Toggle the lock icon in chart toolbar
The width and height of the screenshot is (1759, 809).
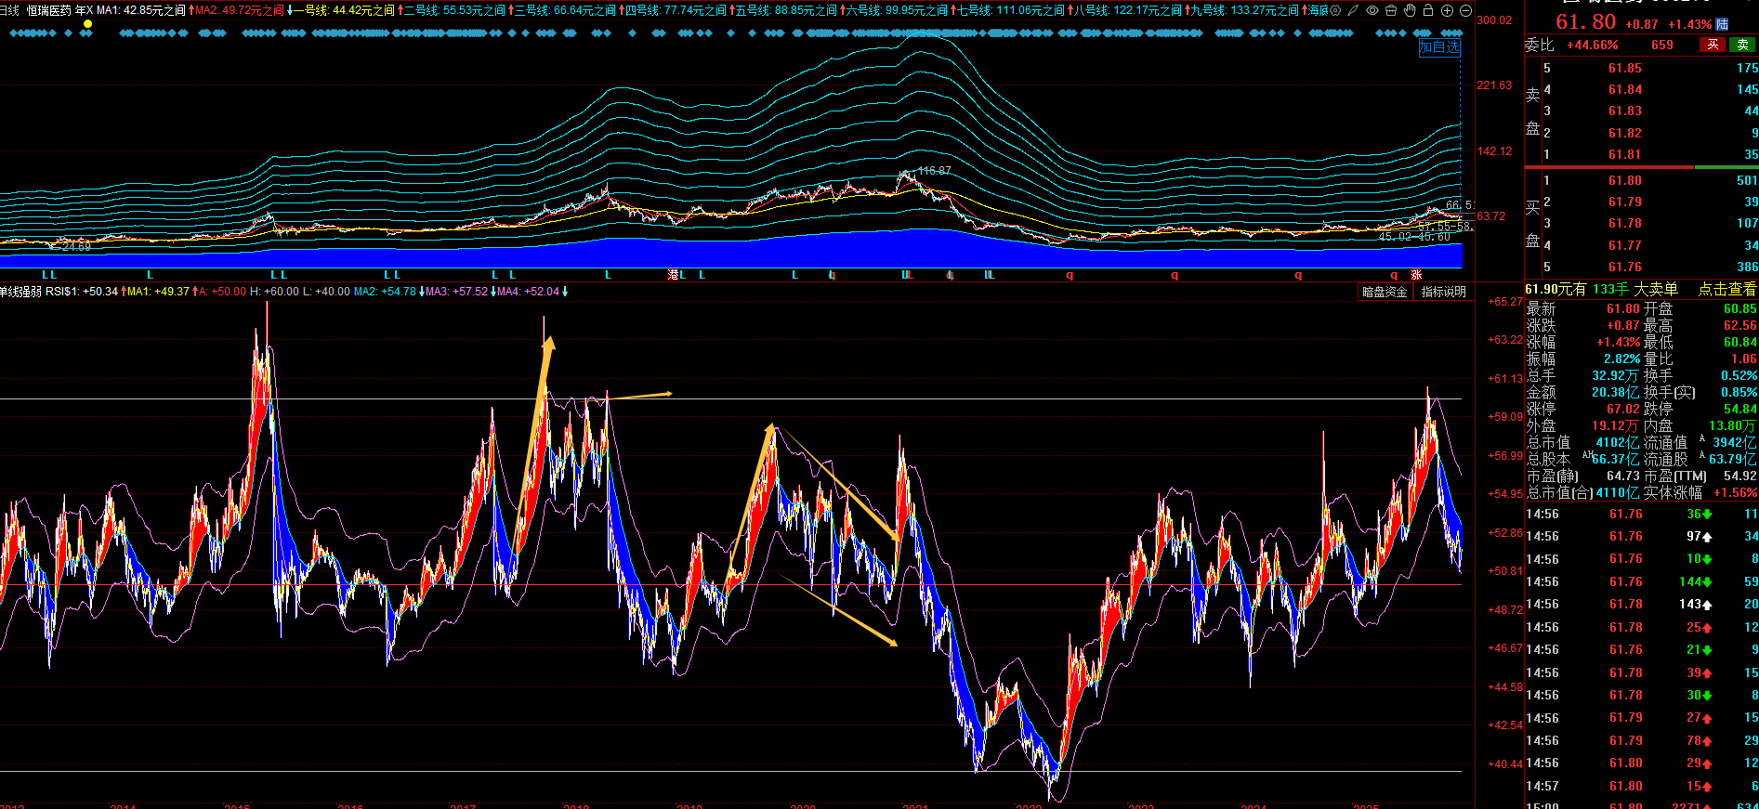pyautogui.click(x=1428, y=10)
